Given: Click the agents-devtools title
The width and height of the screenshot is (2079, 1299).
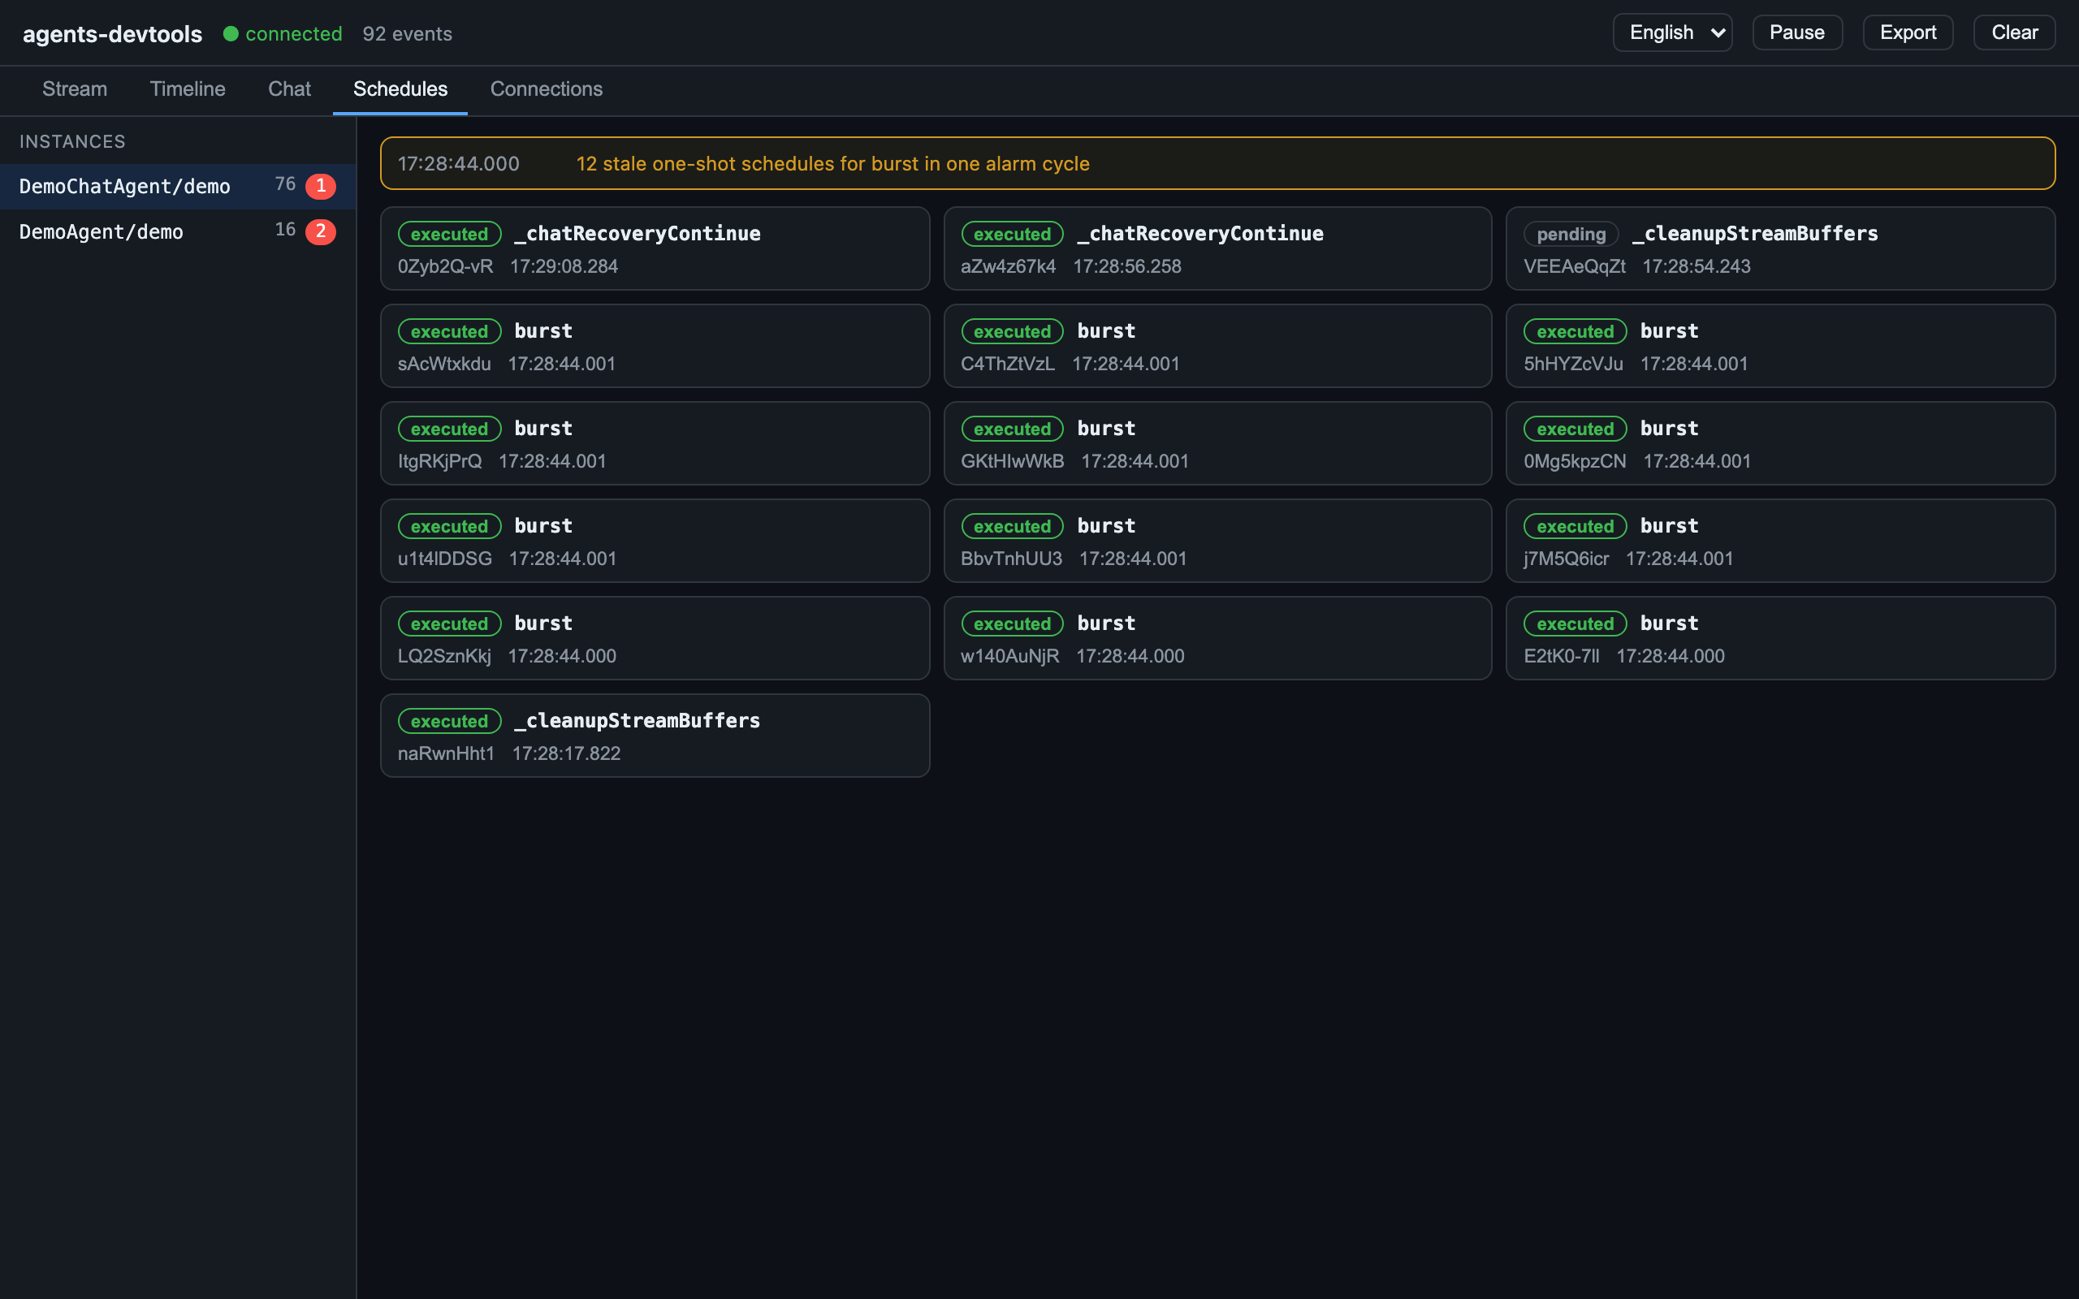Looking at the screenshot, I should pyautogui.click(x=113, y=33).
